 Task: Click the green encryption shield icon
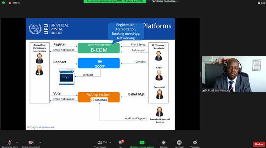(4, 3)
